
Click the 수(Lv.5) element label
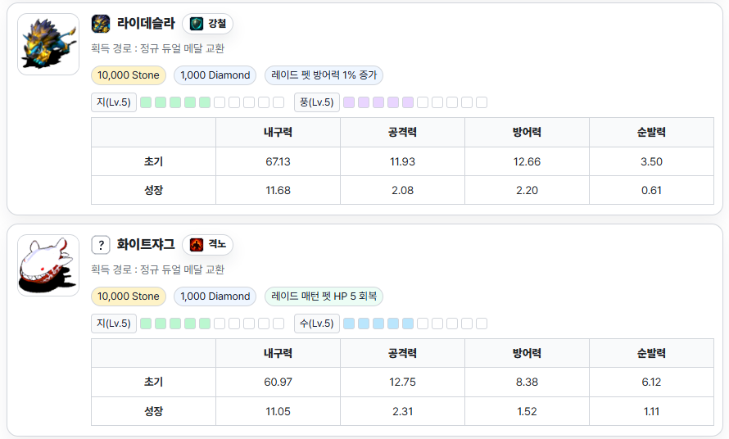tap(316, 324)
